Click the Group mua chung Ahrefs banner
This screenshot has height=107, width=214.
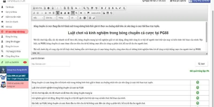coord(14,70)
